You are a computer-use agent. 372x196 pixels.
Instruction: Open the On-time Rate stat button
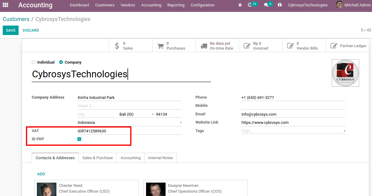pyautogui.click(x=217, y=46)
